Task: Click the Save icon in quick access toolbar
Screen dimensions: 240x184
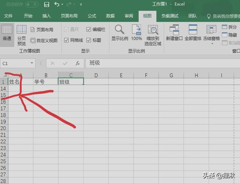Action: pyautogui.click(x=46, y=5)
